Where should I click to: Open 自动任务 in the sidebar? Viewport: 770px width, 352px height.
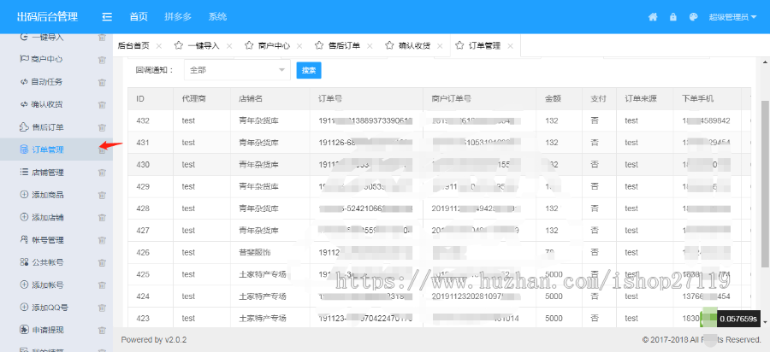(x=47, y=82)
